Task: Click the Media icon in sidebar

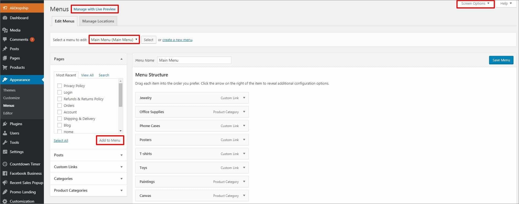Action: [x=5, y=30]
